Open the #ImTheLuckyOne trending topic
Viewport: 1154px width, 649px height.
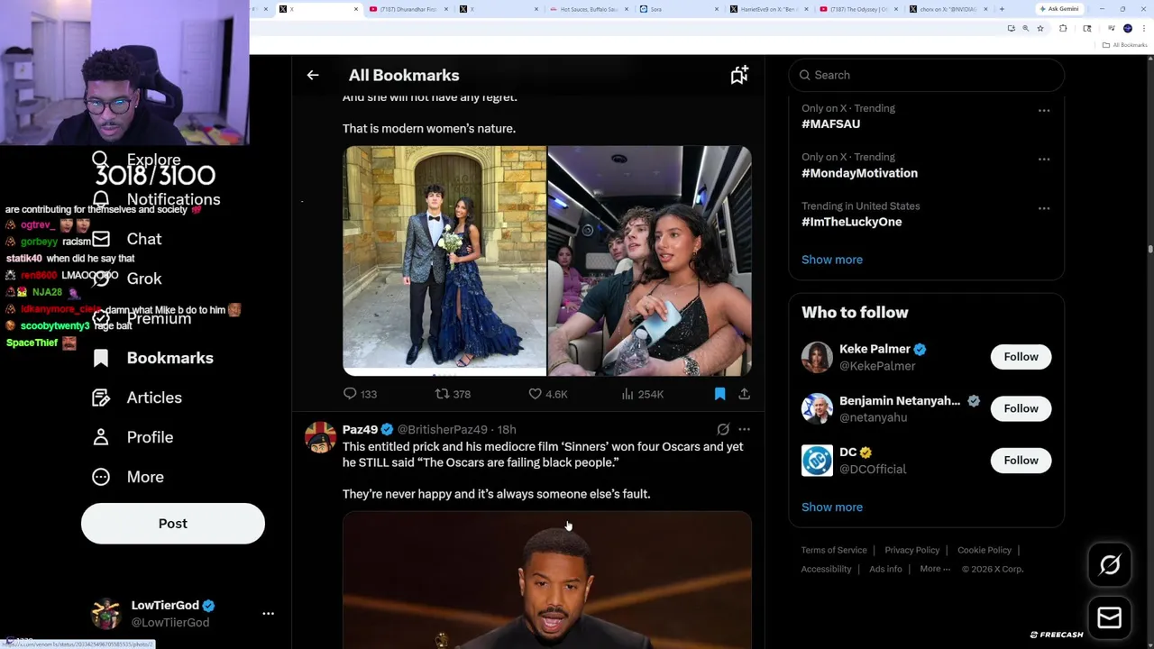[851, 222]
